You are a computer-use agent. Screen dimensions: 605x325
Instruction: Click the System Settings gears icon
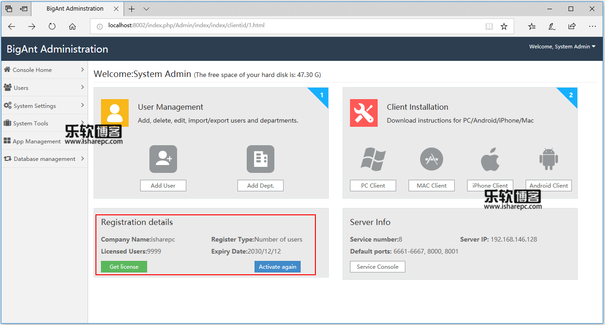click(x=8, y=105)
